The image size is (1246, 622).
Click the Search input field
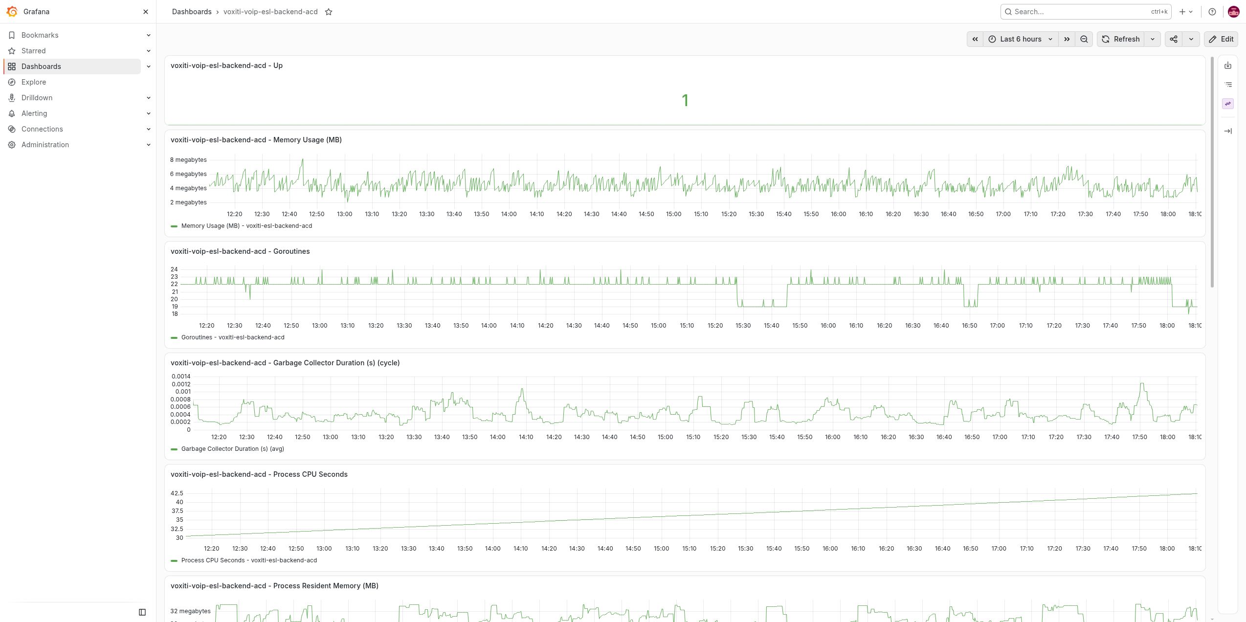[1086, 12]
